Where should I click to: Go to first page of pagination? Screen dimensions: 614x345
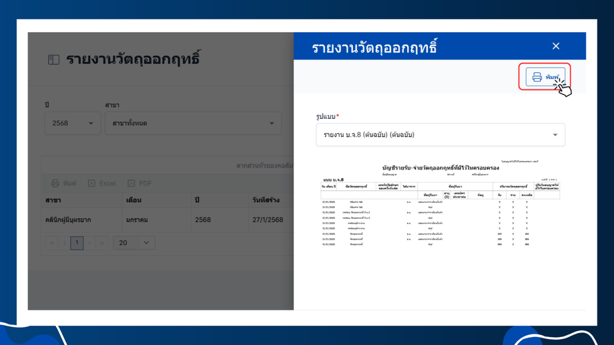click(x=51, y=243)
